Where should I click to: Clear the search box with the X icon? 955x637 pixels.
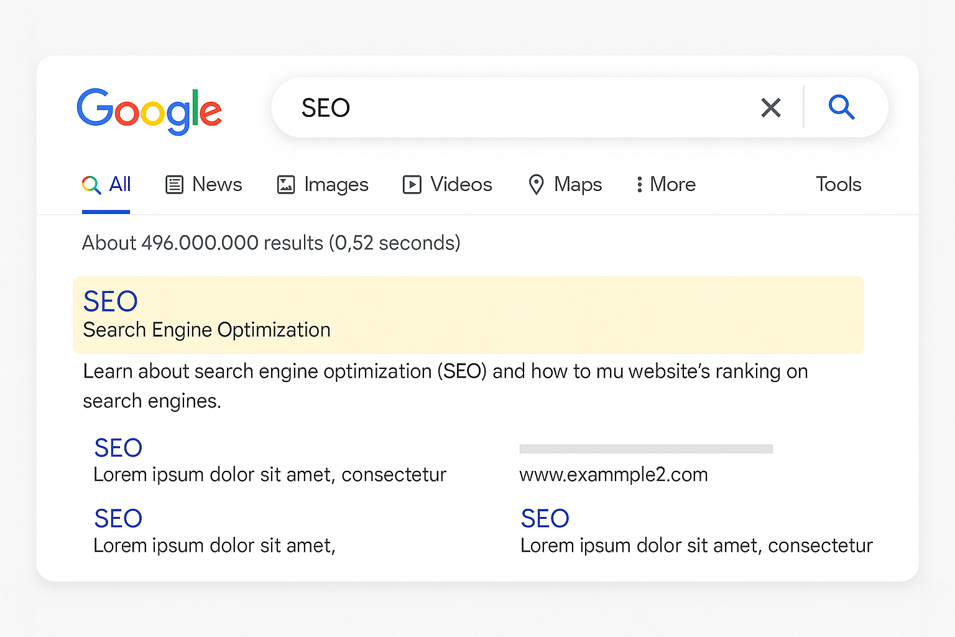click(x=770, y=108)
